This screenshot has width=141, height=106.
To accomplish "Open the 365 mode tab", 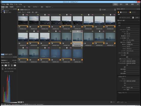I will tap(138, 4).
